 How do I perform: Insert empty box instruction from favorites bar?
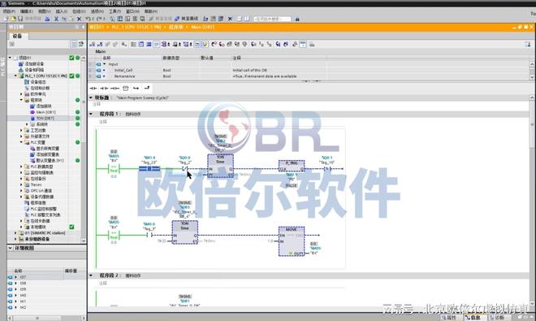[125, 89]
